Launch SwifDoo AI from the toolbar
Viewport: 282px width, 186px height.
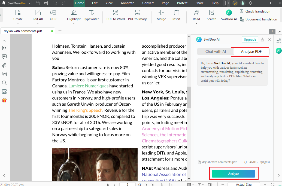coord(229,15)
